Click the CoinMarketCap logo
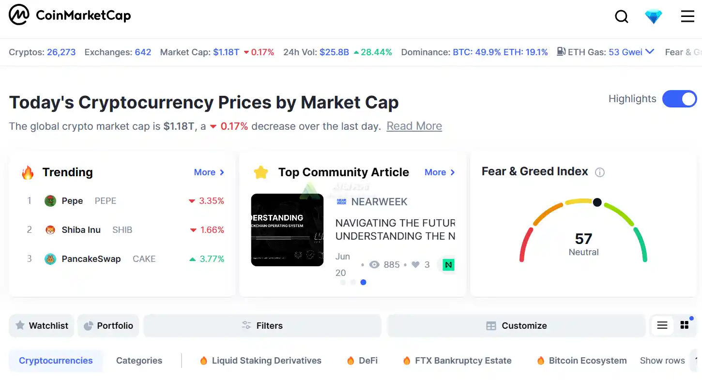This screenshot has width=702, height=381. (70, 15)
